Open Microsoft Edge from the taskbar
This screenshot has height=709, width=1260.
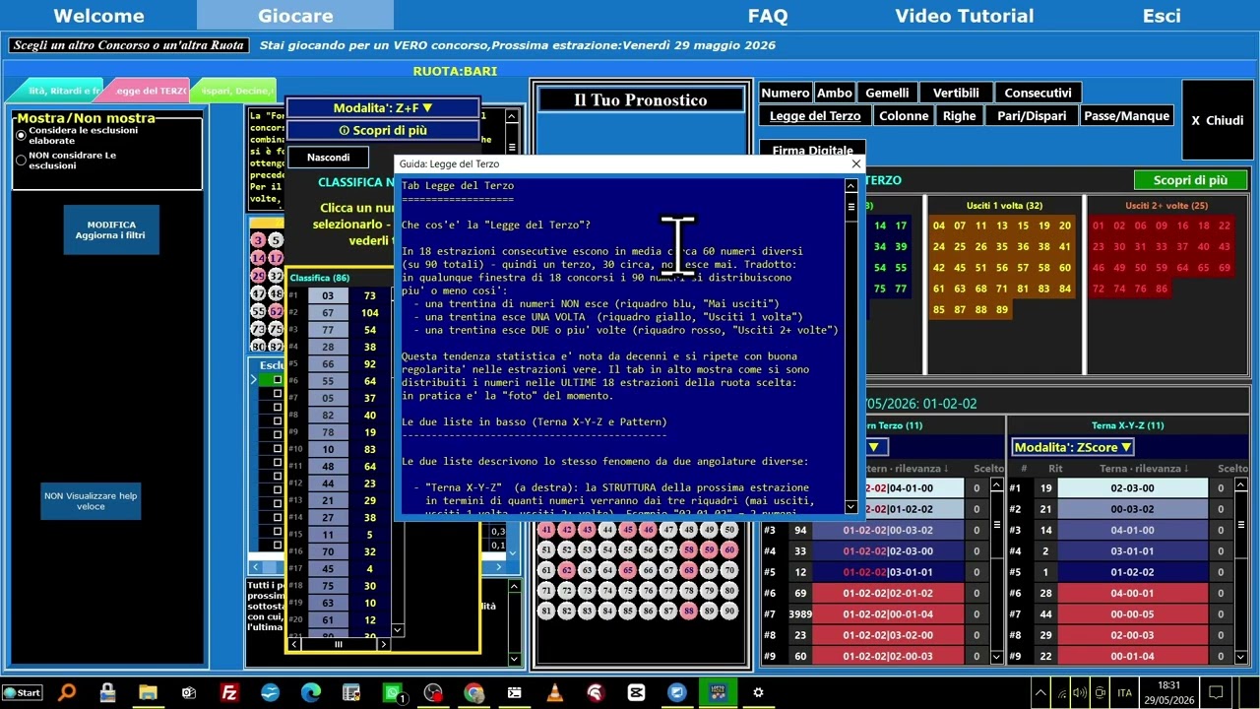[310, 692]
